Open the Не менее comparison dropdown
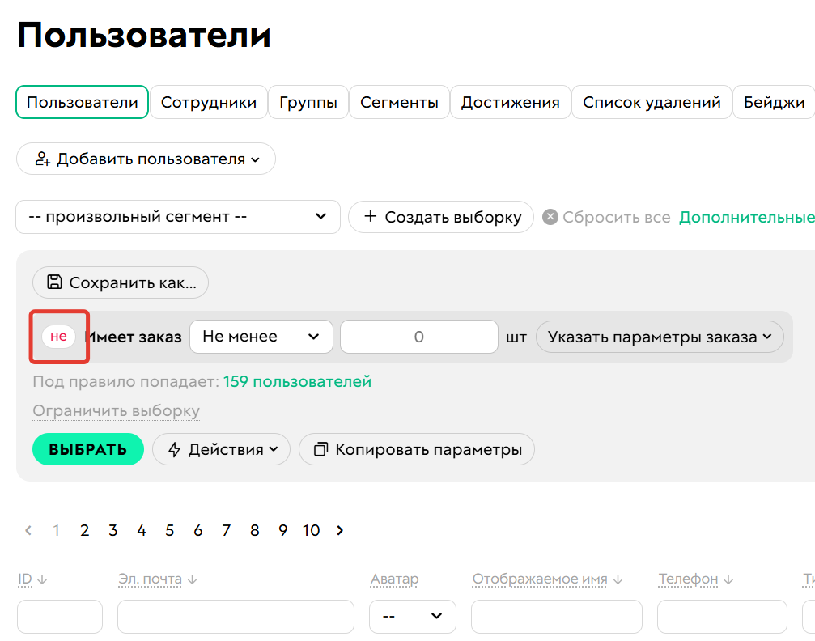815x641 pixels. [x=261, y=336]
